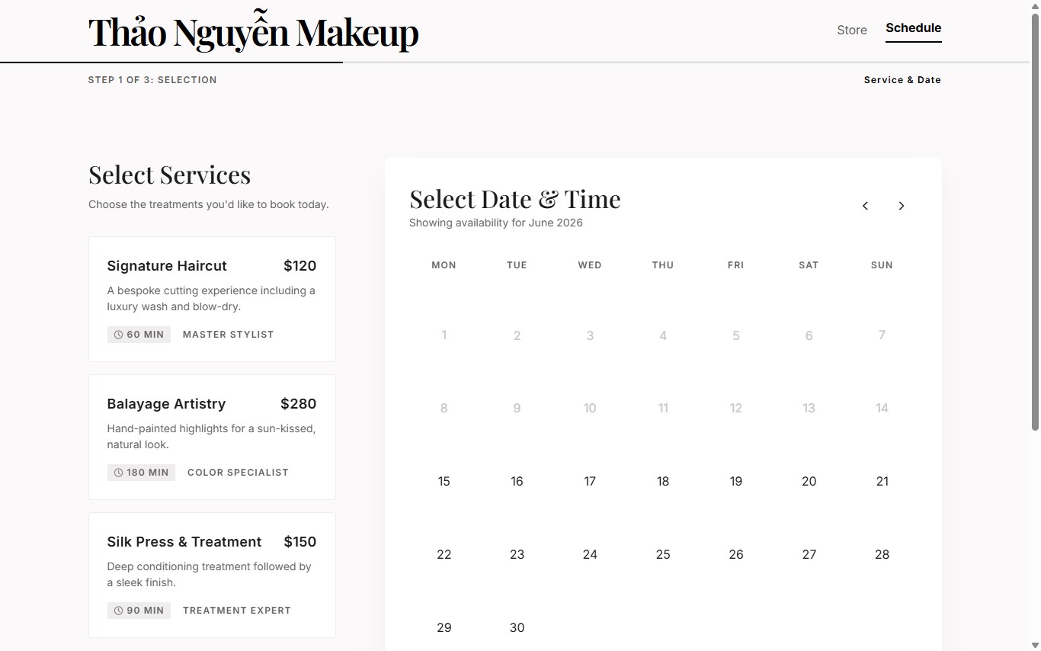Click the MASTER STYLIST label
1041x651 pixels.
pos(228,335)
